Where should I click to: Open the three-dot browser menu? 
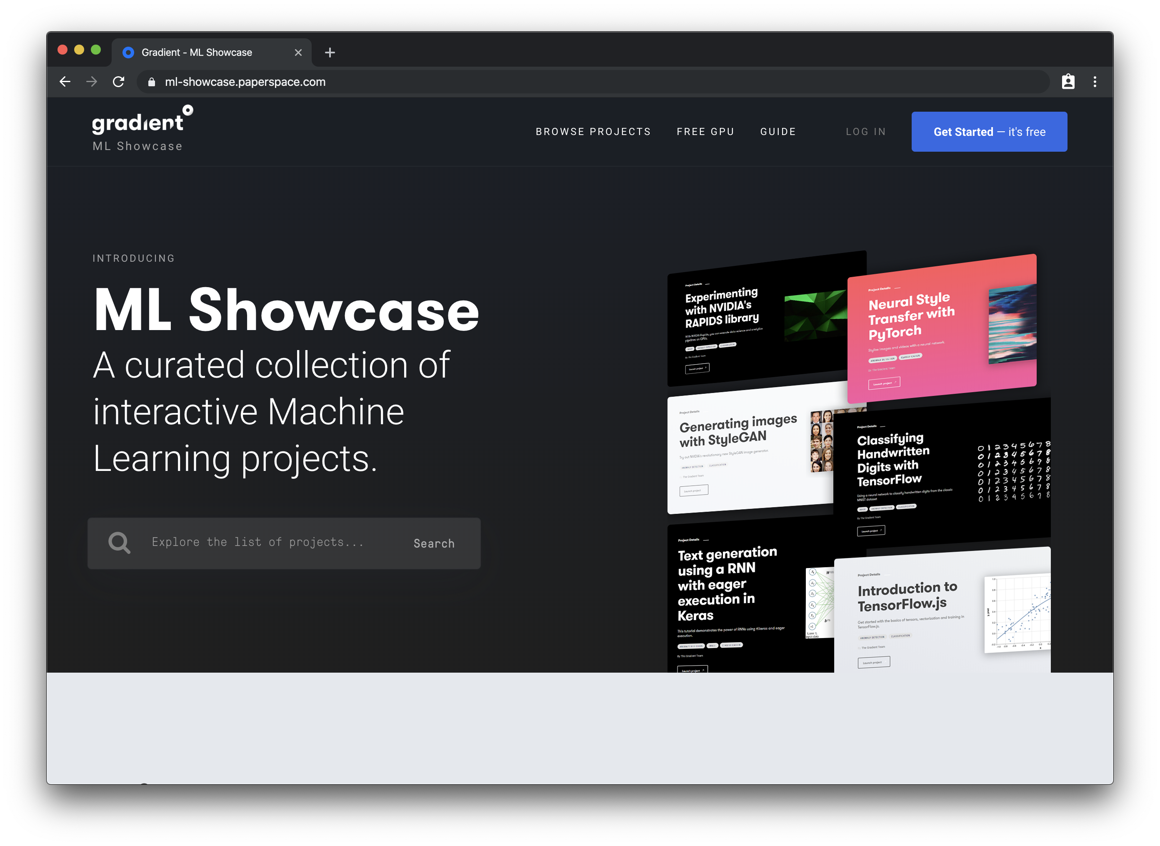pyautogui.click(x=1095, y=82)
